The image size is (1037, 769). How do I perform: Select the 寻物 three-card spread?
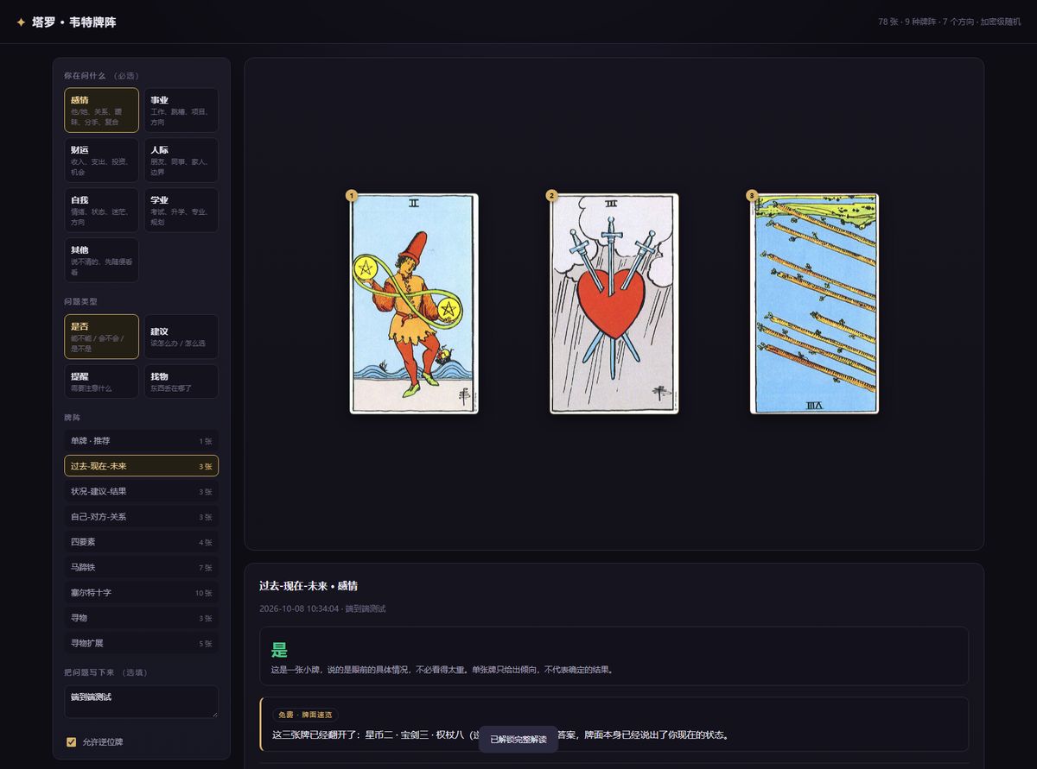[x=141, y=618]
